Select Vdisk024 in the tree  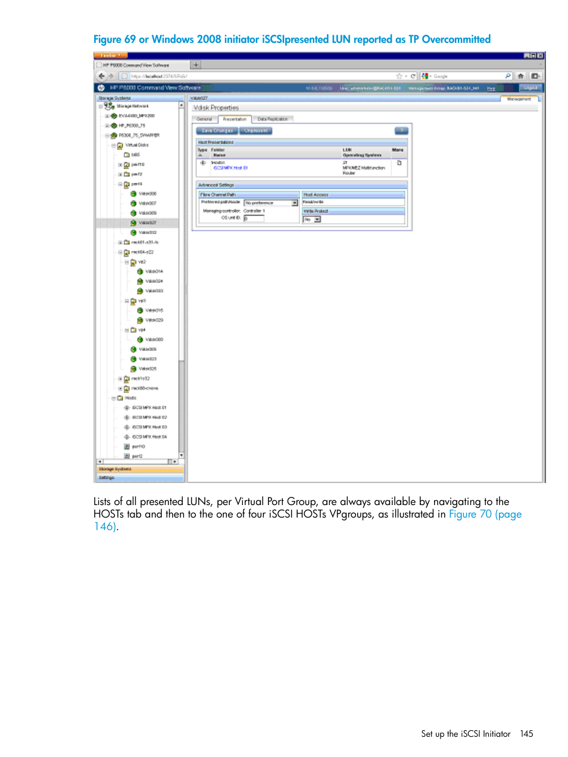tap(154, 281)
